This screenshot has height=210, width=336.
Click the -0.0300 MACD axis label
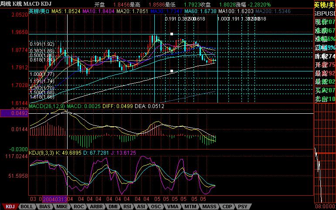click(19, 149)
